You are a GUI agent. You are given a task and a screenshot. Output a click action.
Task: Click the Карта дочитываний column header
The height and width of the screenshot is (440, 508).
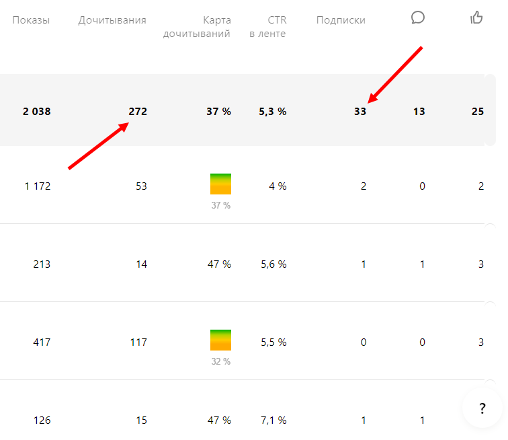tap(197, 27)
